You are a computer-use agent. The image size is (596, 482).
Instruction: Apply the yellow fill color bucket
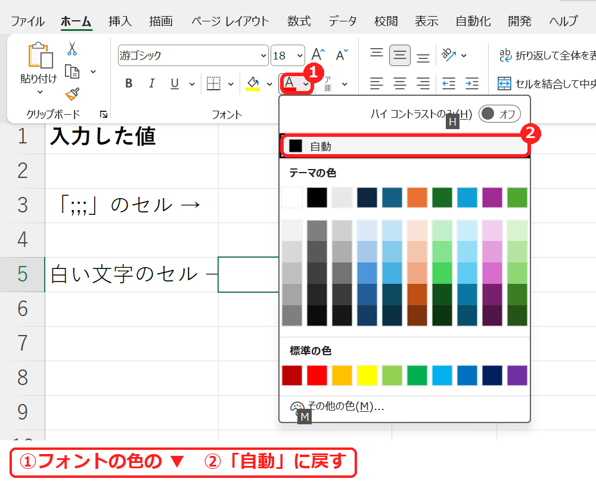[253, 83]
